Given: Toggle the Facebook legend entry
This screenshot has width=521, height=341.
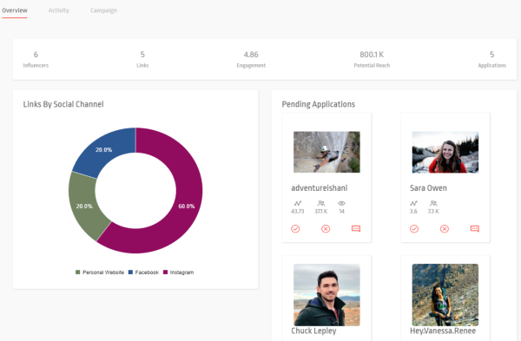Looking at the screenshot, I should coord(143,272).
